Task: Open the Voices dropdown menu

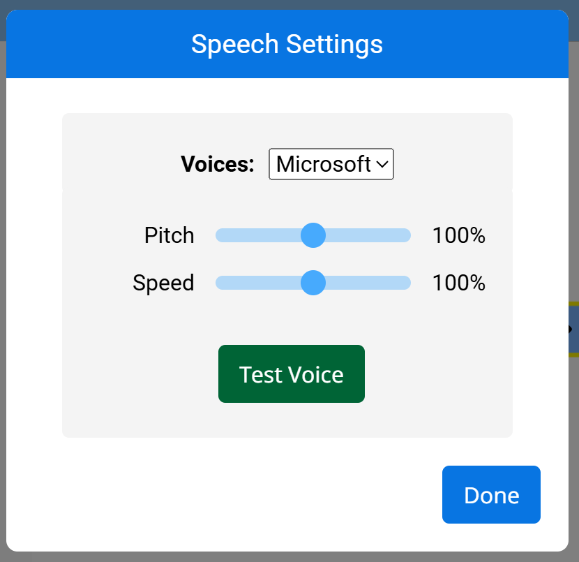Action: (x=331, y=164)
